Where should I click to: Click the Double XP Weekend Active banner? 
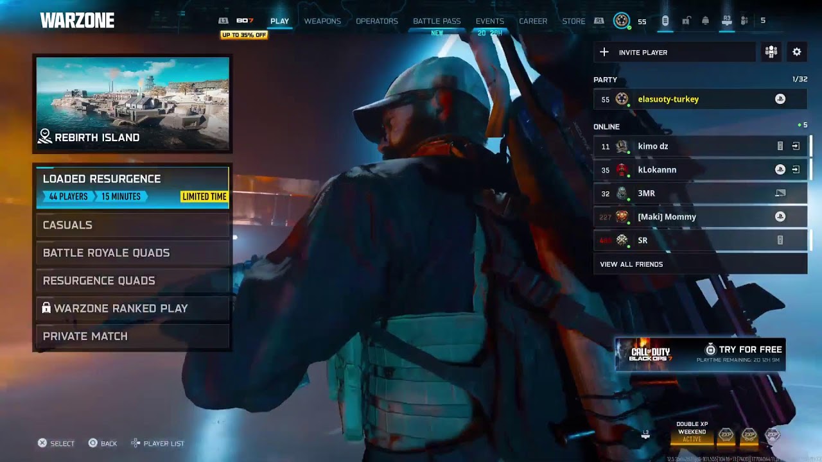coord(692,432)
